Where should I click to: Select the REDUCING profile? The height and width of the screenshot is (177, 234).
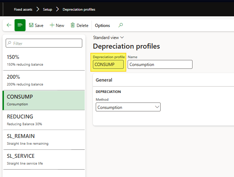tap(44, 120)
